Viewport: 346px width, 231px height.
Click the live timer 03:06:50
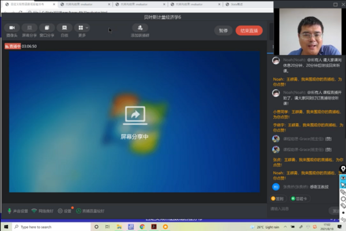(x=29, y=46)
